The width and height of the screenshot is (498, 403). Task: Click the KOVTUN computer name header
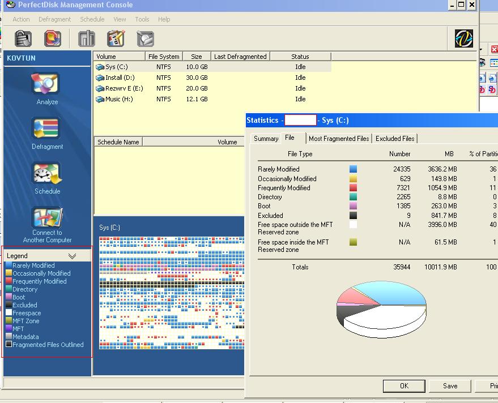point(21,58)
